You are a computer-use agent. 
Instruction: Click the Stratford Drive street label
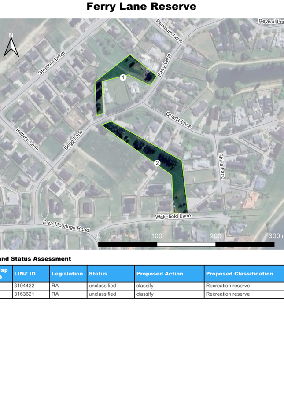(52, 63)
